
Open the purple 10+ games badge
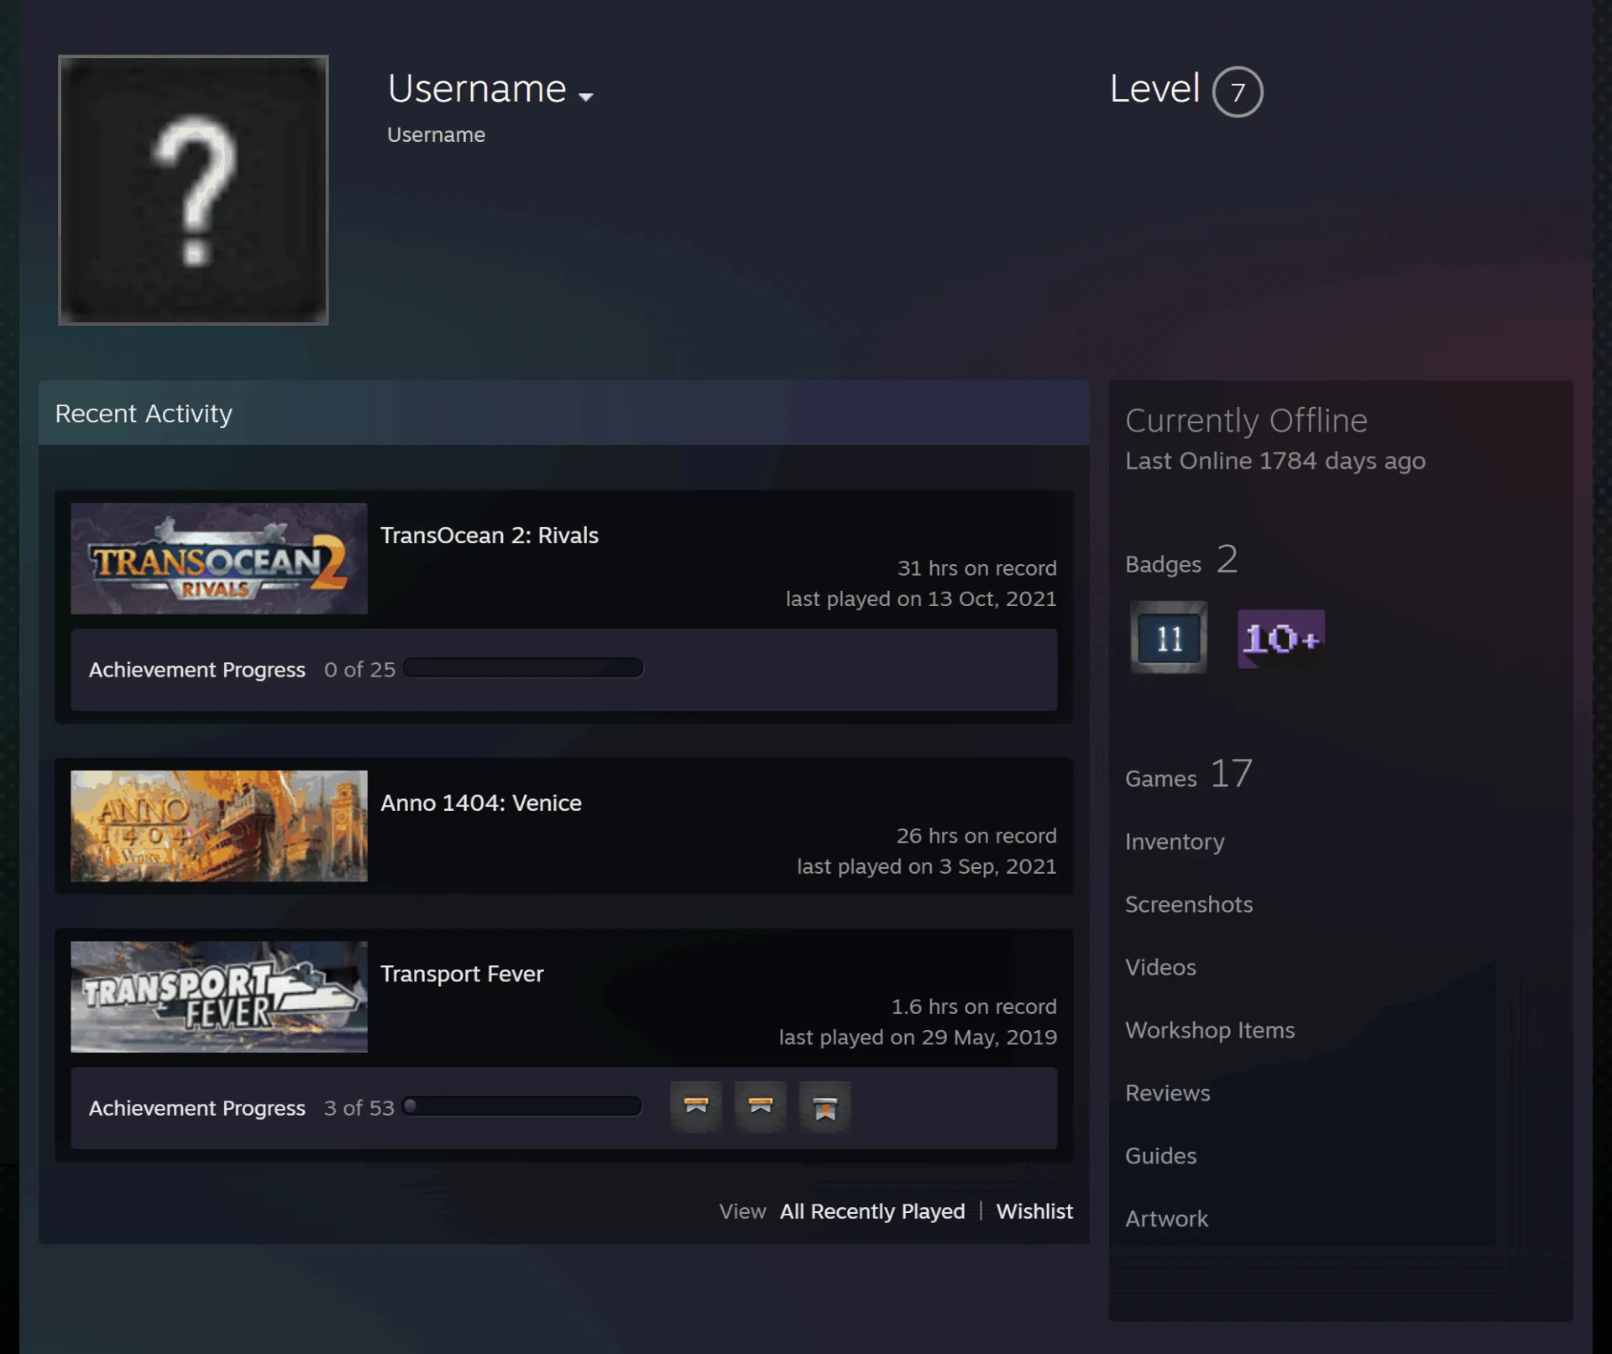coord(1281,639)
